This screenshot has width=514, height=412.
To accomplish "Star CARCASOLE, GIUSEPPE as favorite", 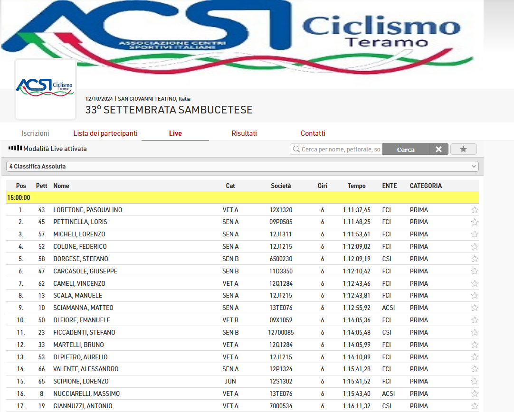I will pyautogui.click(x=475, y=271).
